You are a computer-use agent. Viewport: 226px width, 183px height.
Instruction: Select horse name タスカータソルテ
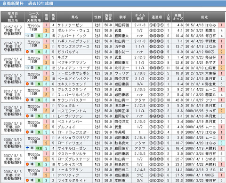tap(72, 153)
